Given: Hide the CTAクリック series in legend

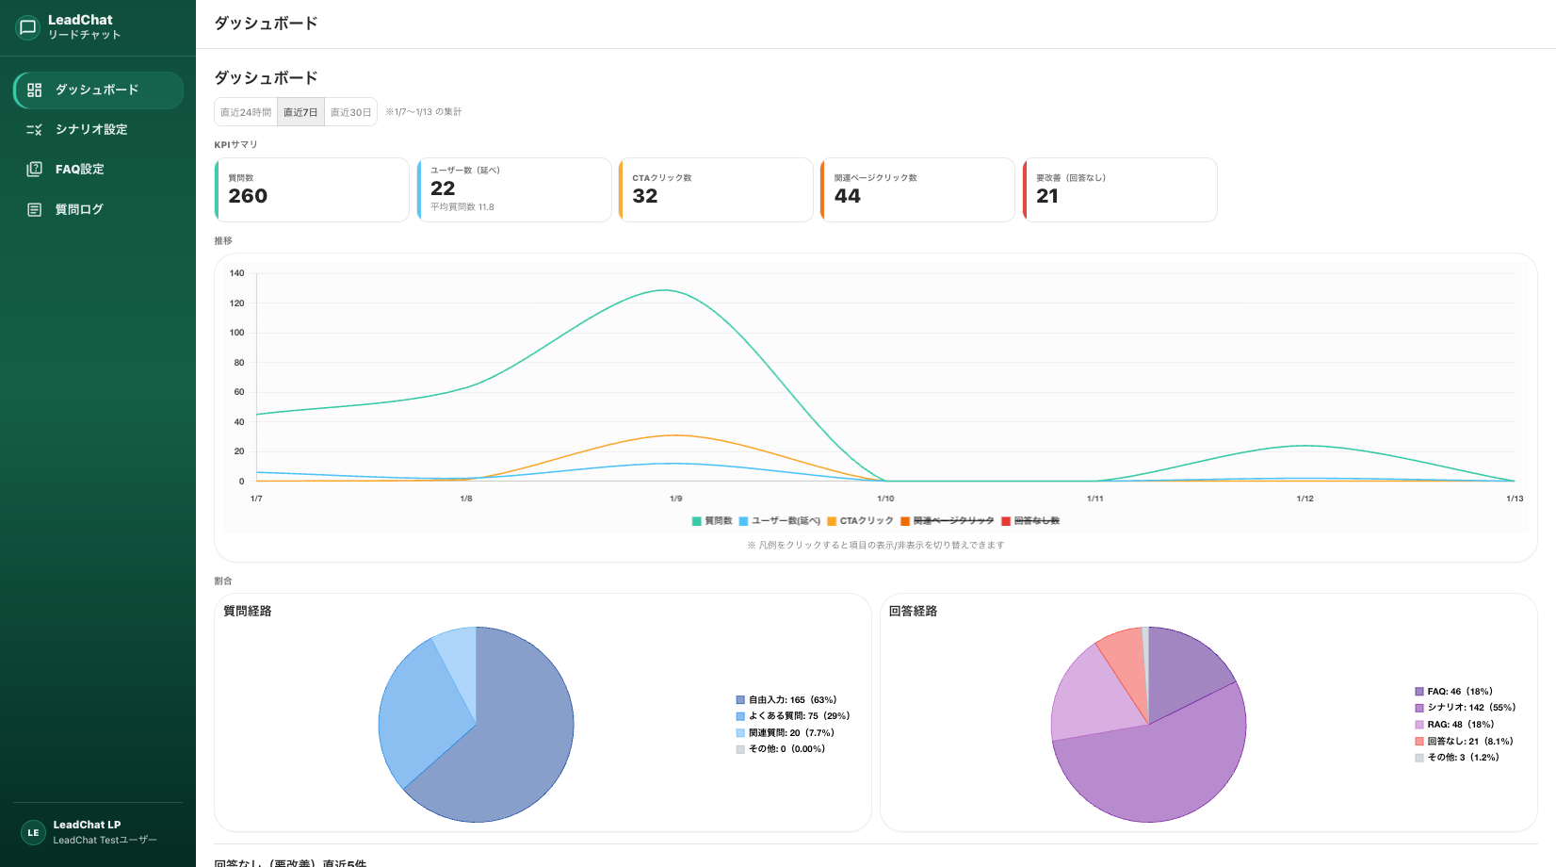Looking at the screenshot, I should pos(860,521).
